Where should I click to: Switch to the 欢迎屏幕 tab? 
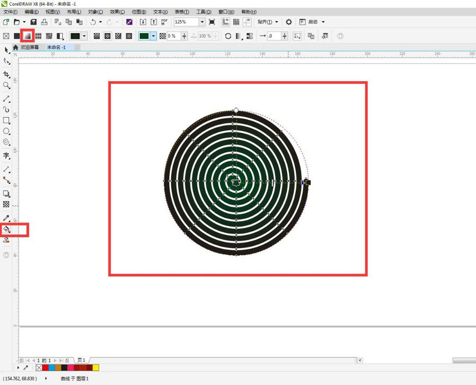[30, 47]
